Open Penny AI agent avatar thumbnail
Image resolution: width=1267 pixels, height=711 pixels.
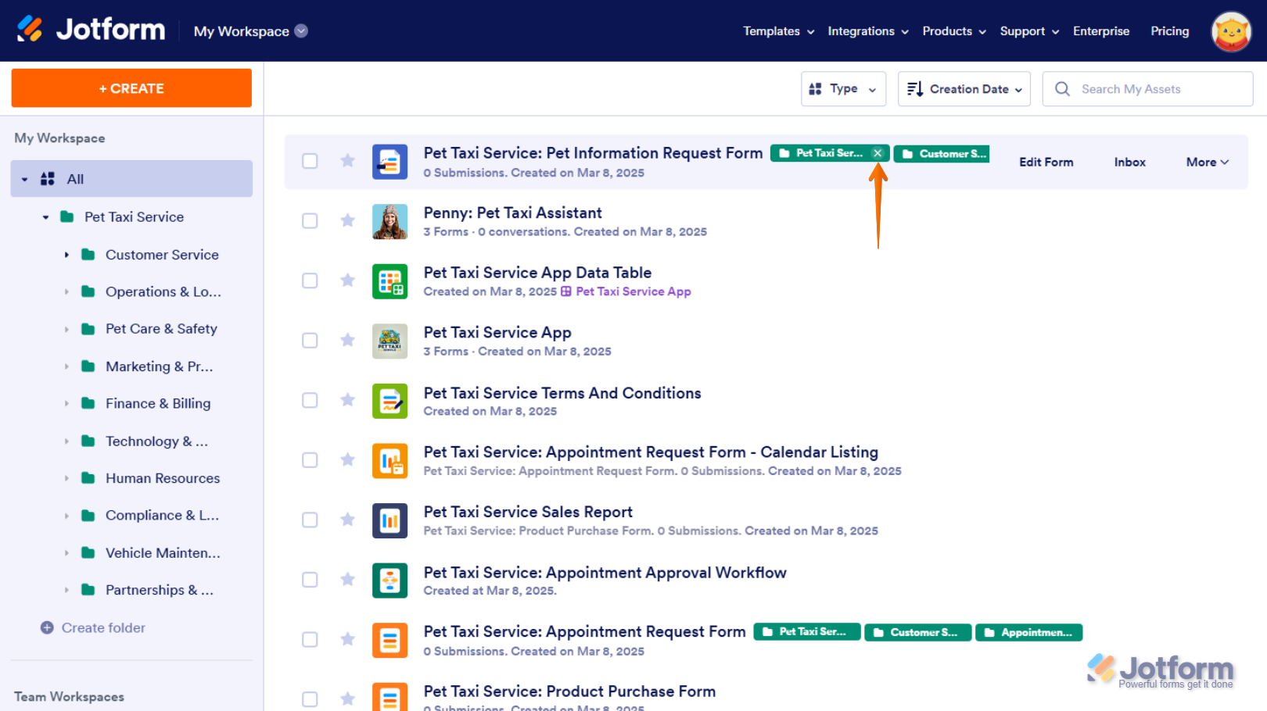[389, 221]
